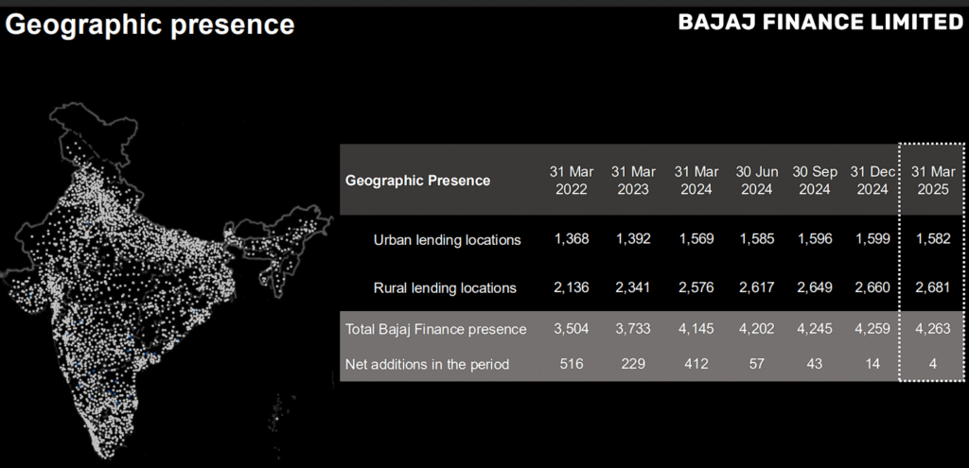Click total presence value 4,245
This screenshot has height=468, width=969.
point(815,329)
